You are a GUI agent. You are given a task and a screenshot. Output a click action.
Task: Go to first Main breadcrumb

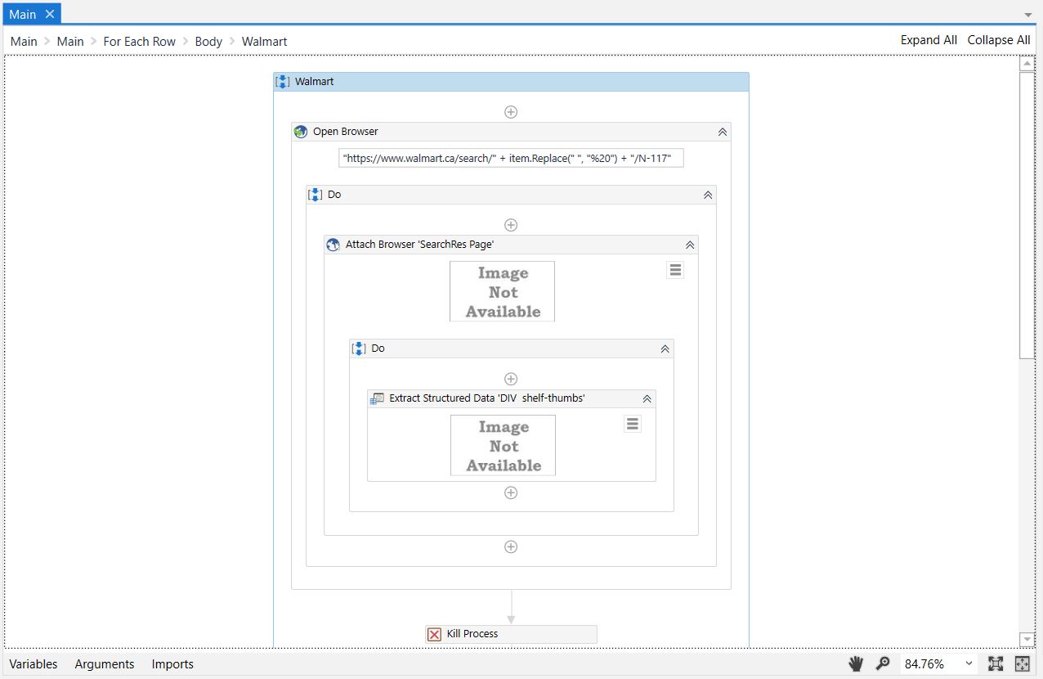24,41
